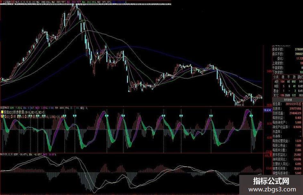This screenshot has width=303, height=195.
Task: Select the 下跌家数 label
Action: (278, 72)
